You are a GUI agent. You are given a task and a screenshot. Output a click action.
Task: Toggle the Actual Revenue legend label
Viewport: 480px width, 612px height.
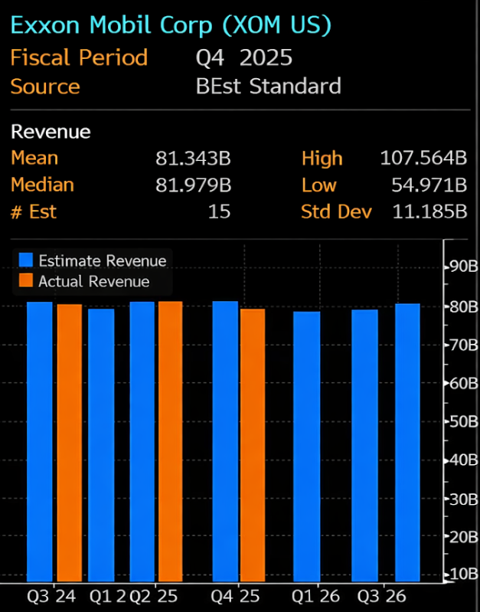click(x=93, y=281)
